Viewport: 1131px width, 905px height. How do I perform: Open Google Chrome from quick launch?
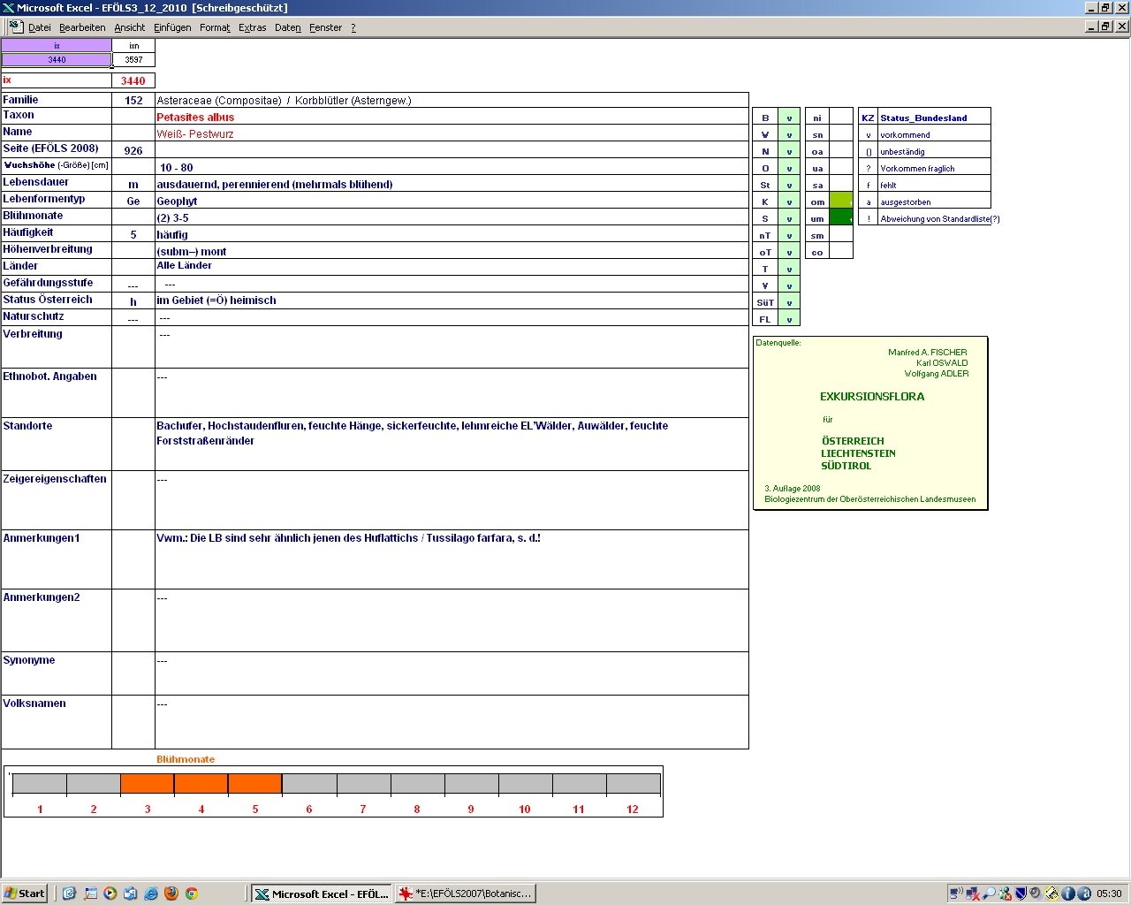tap(191, 894)
